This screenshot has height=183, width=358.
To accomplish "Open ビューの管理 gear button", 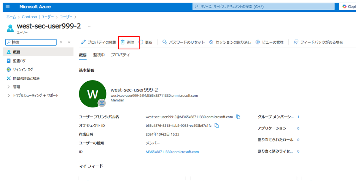I will pyautogui.click(x=269, y=42).
